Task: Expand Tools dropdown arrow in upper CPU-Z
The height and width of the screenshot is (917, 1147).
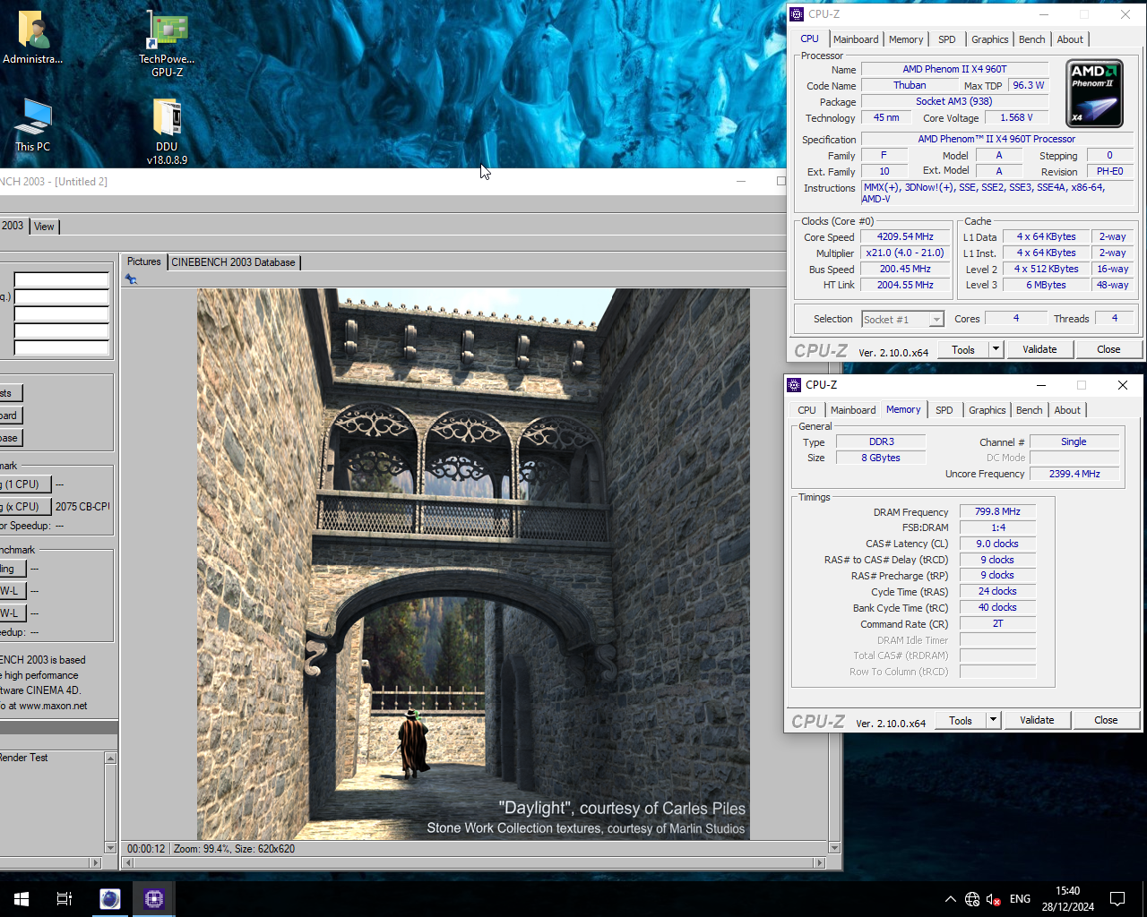Action: (x=996, y=349)
